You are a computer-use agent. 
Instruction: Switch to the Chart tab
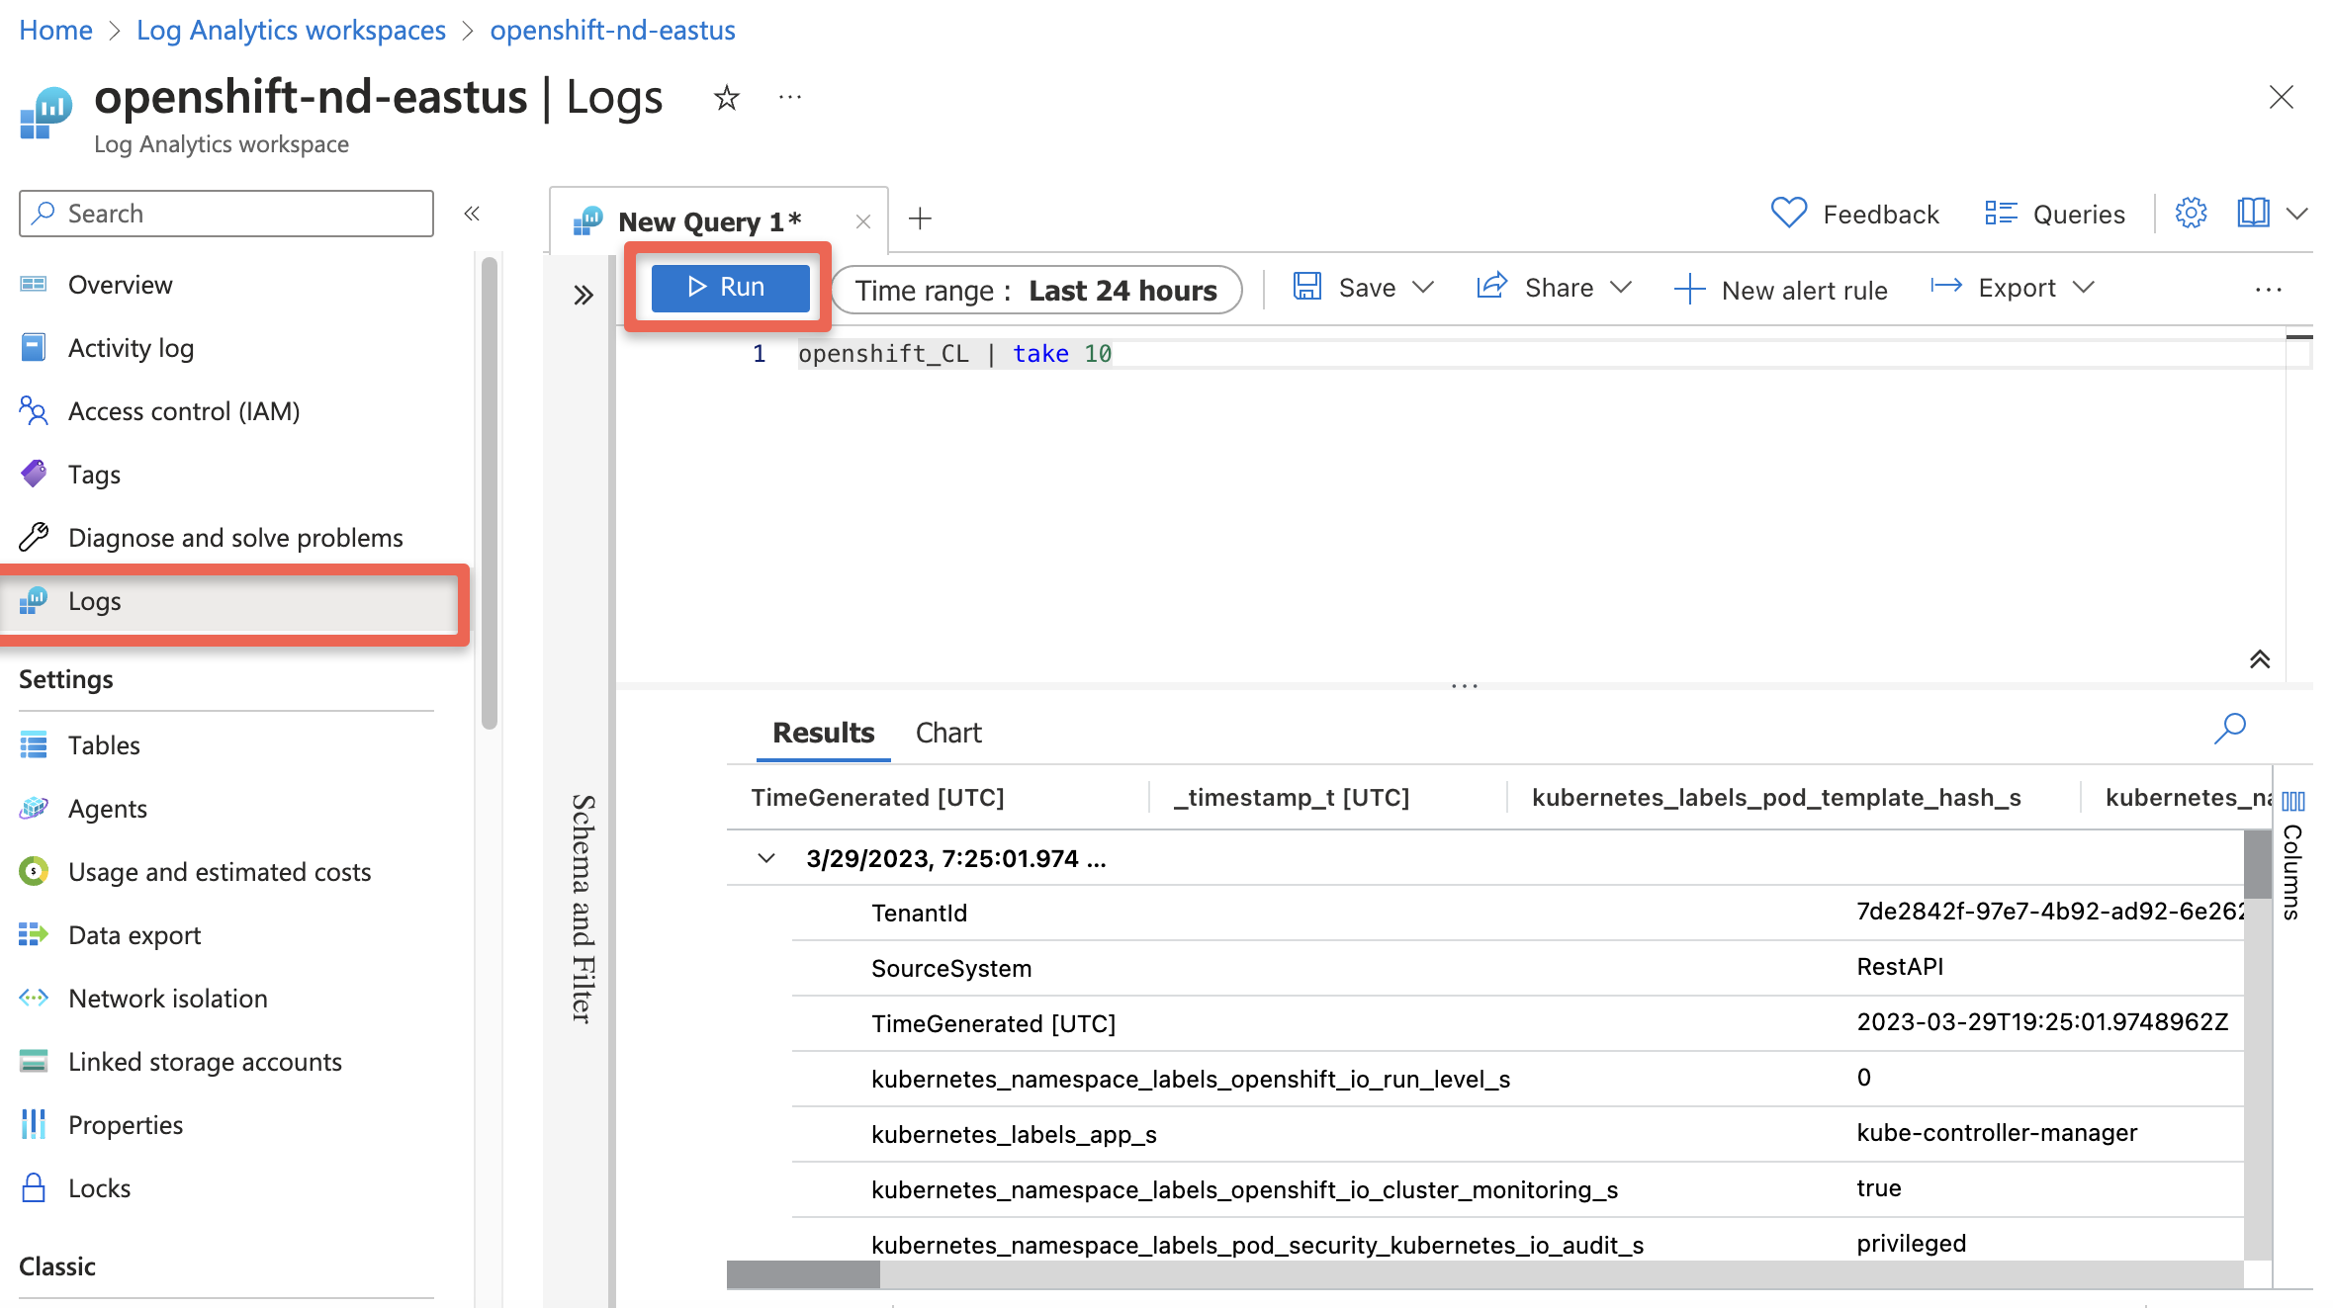point(947,732)
